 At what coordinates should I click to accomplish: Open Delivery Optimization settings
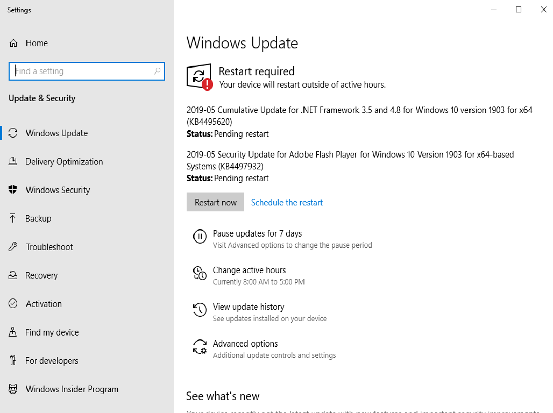click(64, 161)
